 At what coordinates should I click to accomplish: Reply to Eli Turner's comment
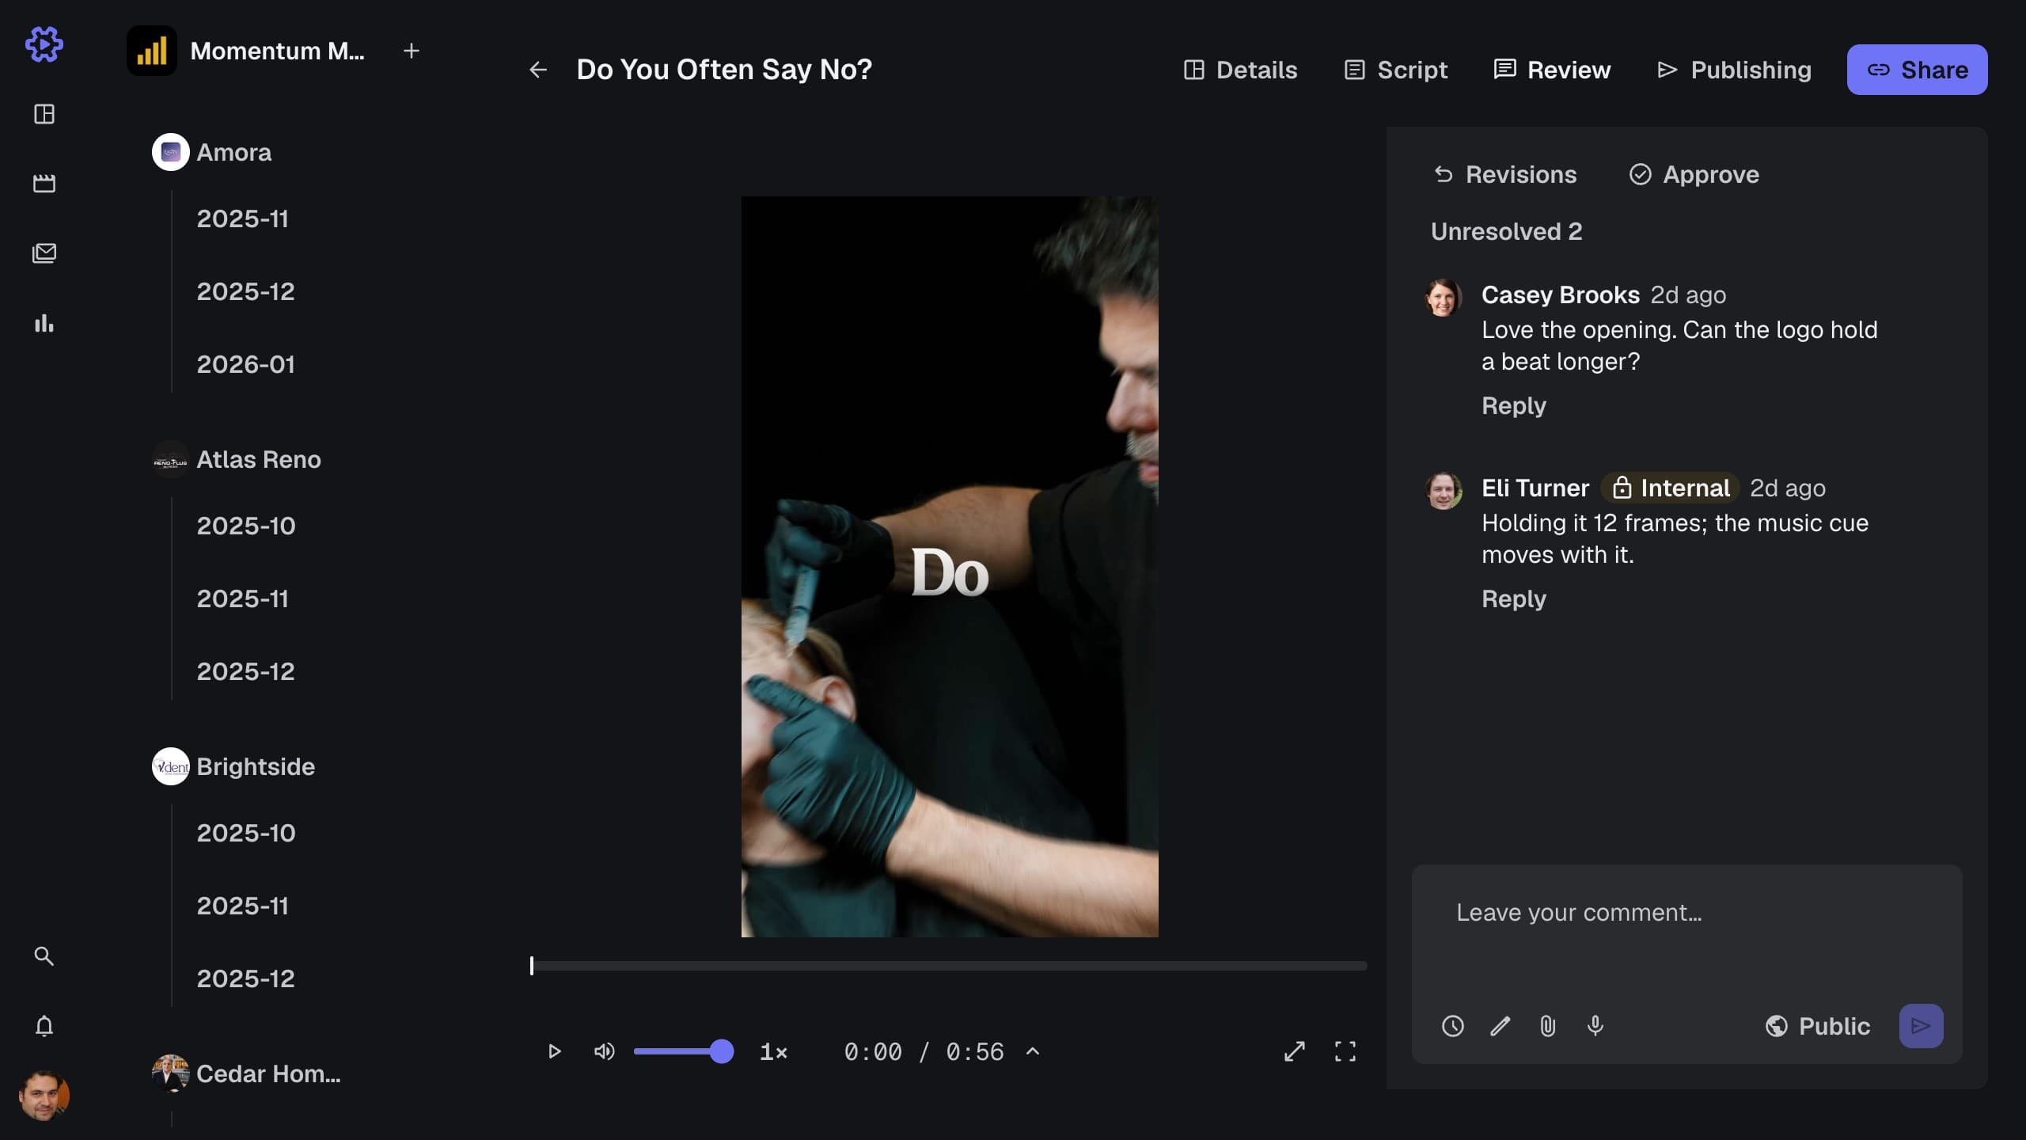(x=1514, y=598)
